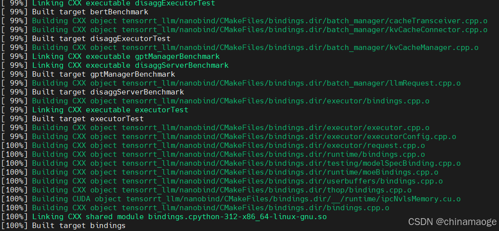Select the line ending in moeBindings.cpp.o
The height and width of the screenshot is (231, 499).
tap(220, 172)
